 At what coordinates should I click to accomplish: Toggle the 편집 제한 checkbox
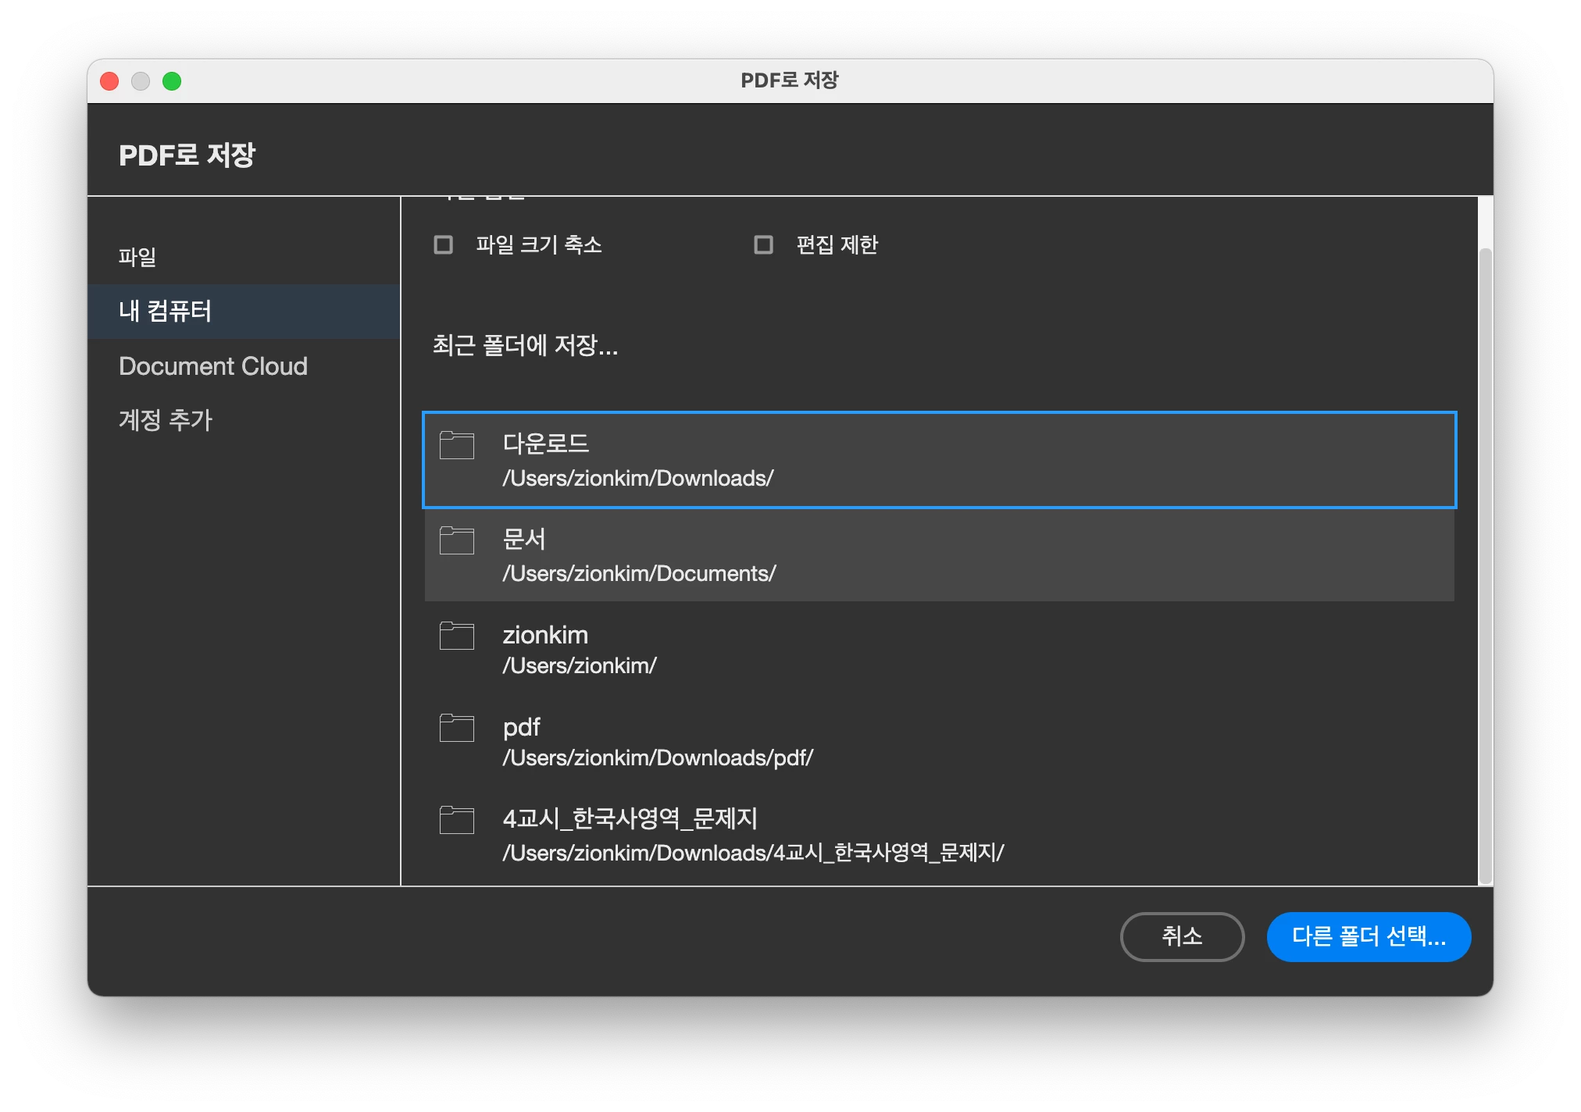(763, 245)
